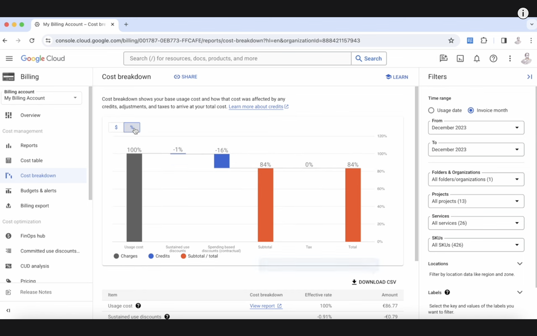Screen dimensions: 537x336
Task: Open the Gemini chat assistant icon
Action: (443, 58)
